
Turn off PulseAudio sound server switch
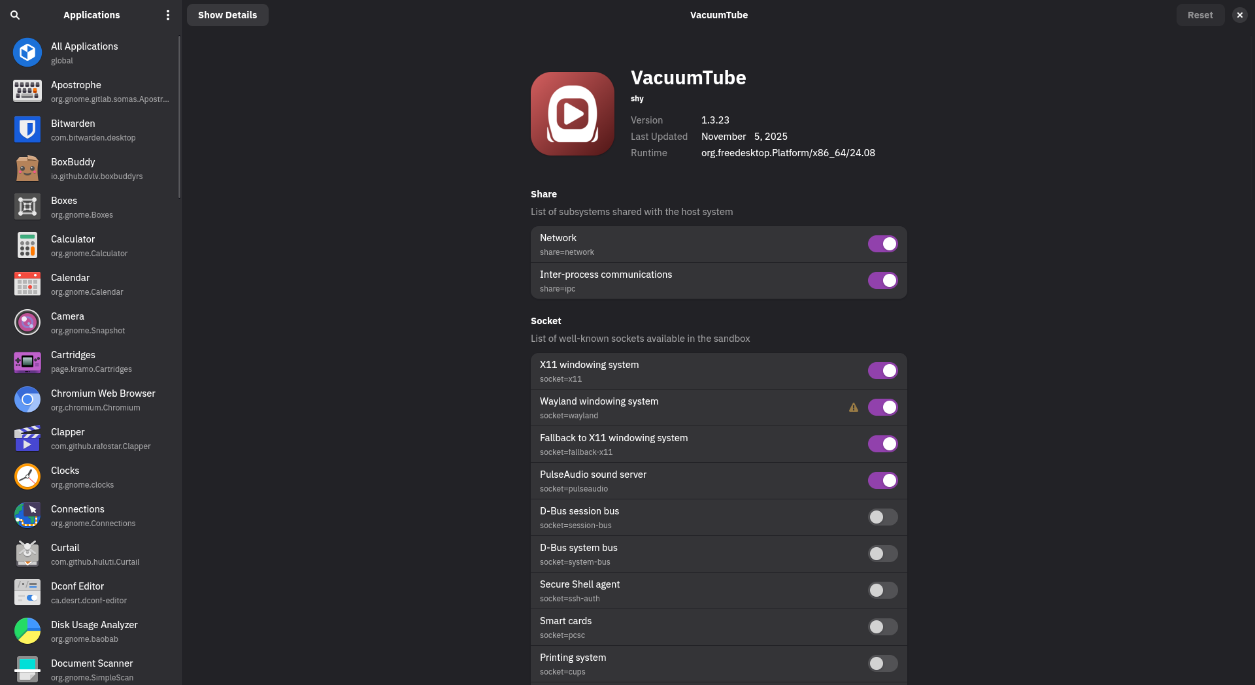[x=882, y=480]
